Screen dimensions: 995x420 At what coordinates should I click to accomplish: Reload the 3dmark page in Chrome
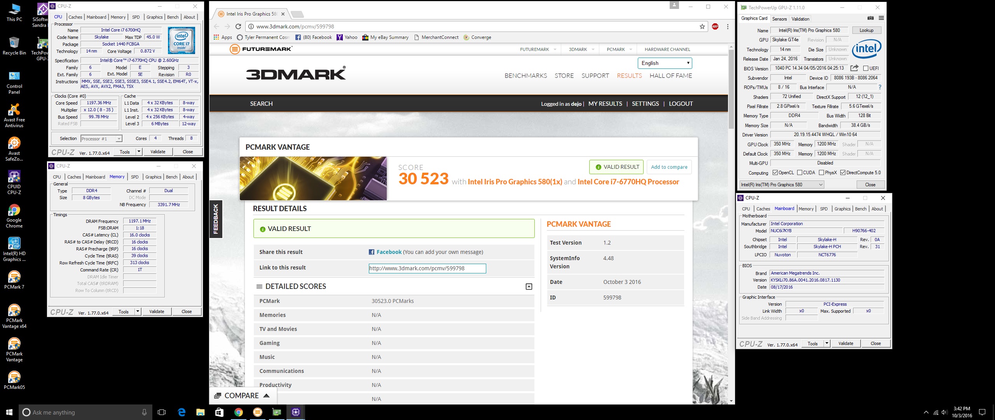click(x=238, y=26)
